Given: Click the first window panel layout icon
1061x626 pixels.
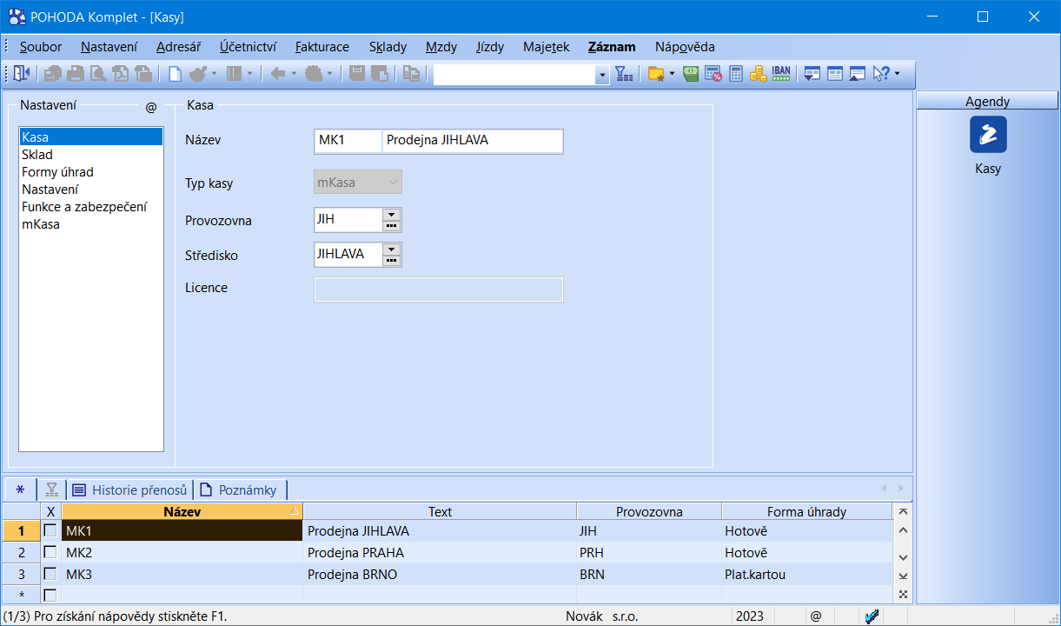Looking at the screenshot, I should (x=812, y=74).
